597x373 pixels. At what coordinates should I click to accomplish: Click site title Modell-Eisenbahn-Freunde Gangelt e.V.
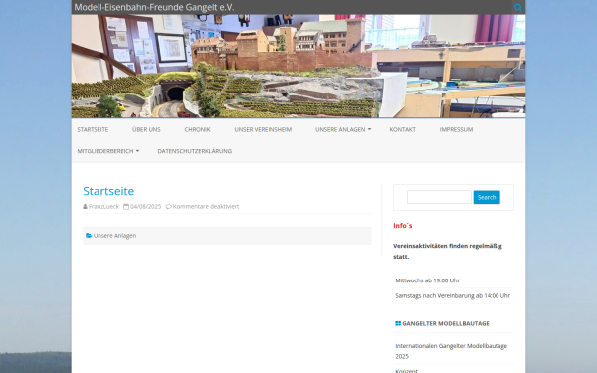pos(154,7)
